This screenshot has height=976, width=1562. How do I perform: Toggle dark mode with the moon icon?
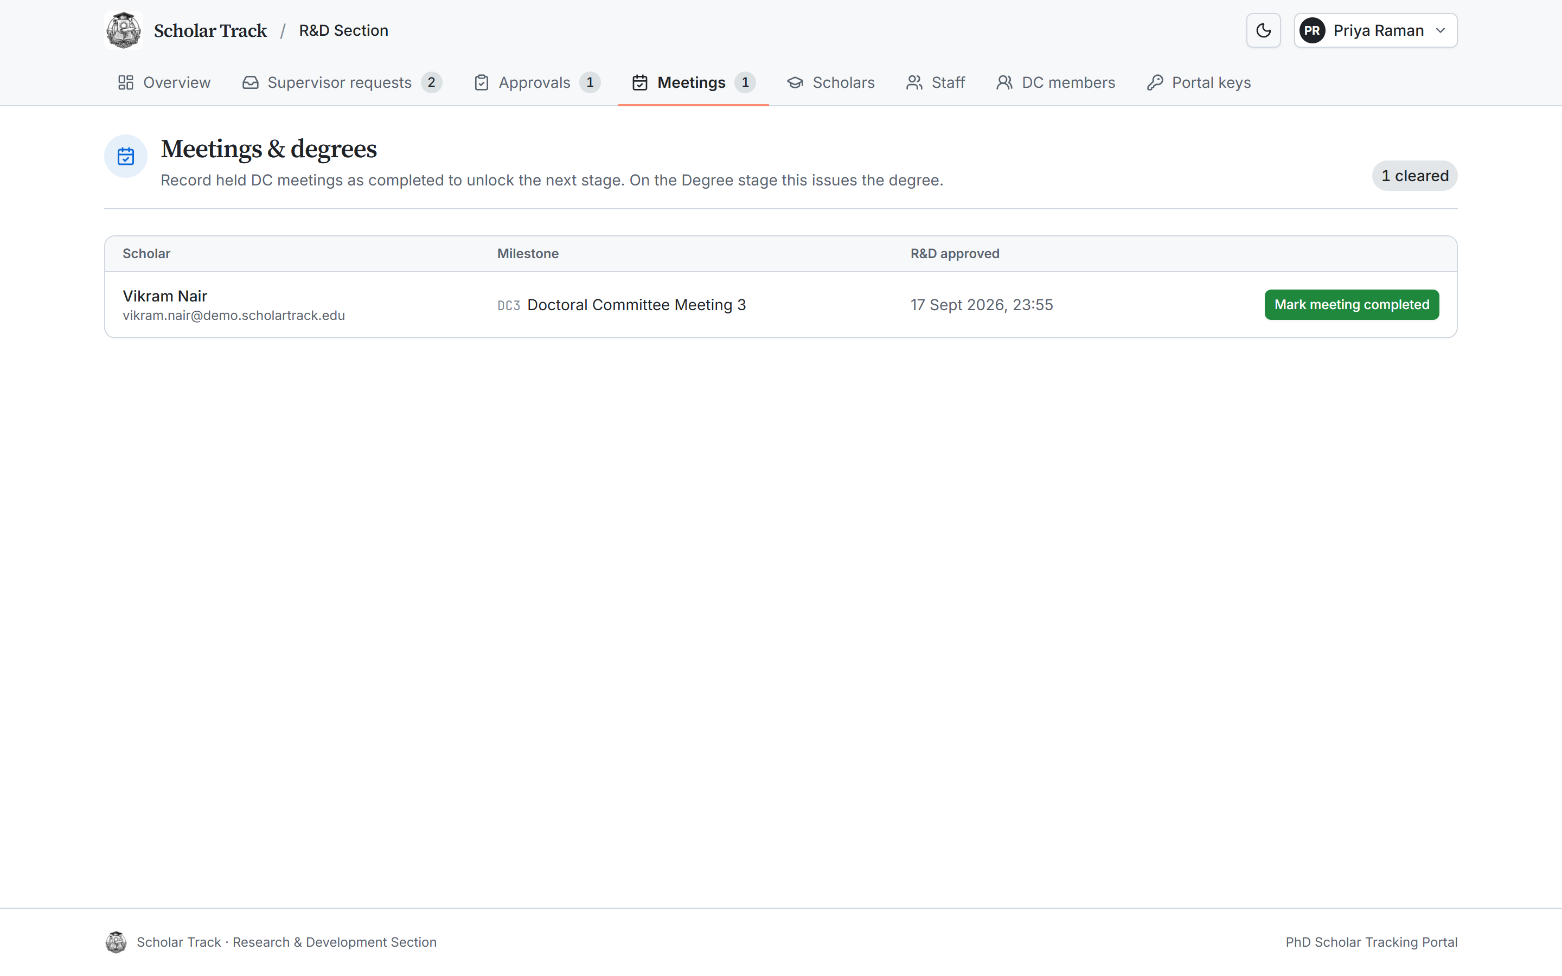tap(1263, 30)
